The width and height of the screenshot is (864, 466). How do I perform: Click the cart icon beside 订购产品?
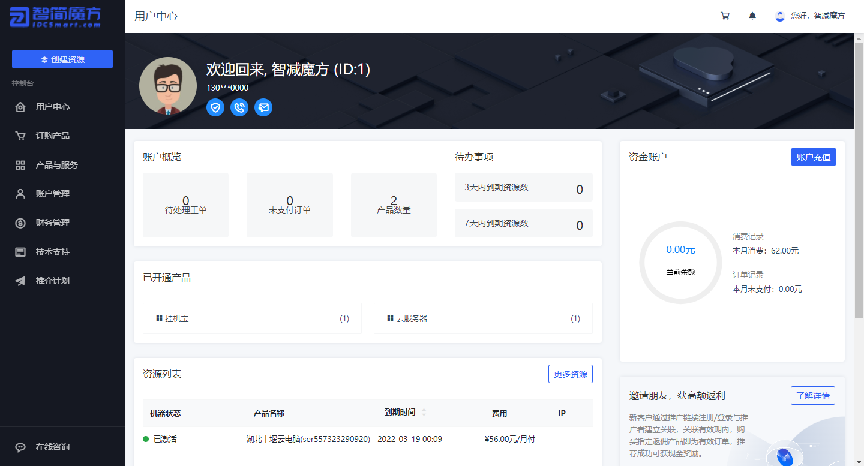point(20,136)
